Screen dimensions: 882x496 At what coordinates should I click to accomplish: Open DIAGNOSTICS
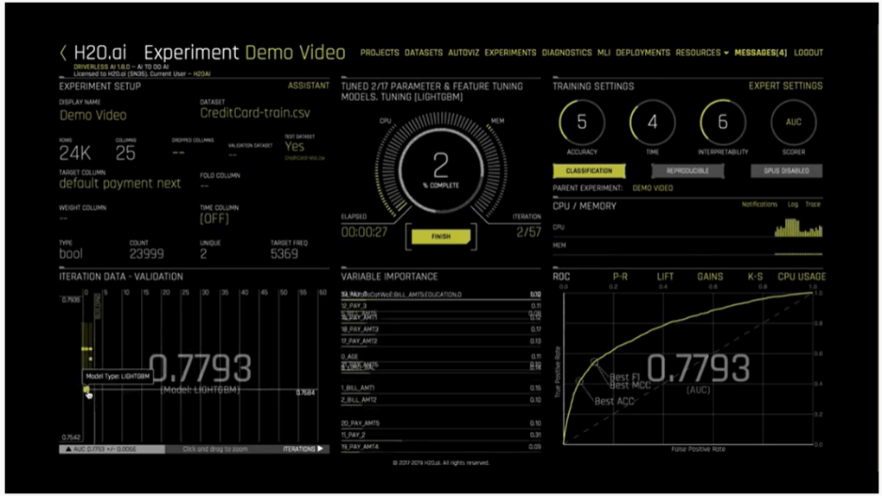coord(566,53)
